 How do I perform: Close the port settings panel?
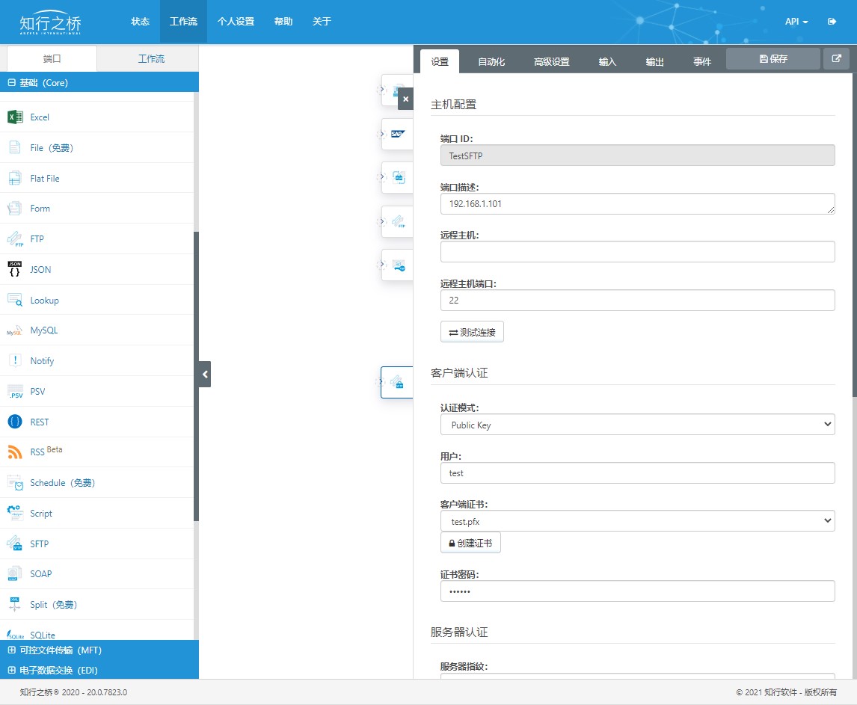405,99
